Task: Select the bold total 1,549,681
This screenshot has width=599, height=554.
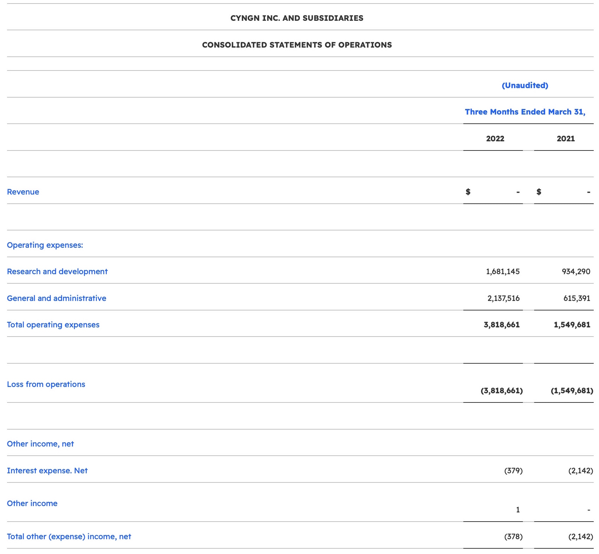Action: [x=572, y=325]
